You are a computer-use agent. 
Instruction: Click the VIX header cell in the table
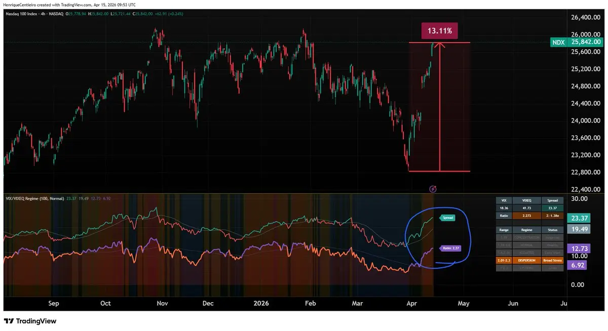point(504,200)
